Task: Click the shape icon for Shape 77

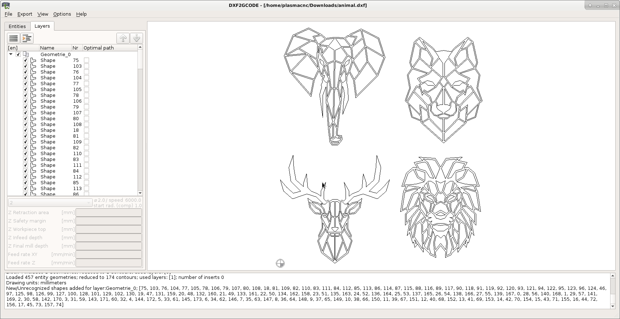Action: point(33,83)
